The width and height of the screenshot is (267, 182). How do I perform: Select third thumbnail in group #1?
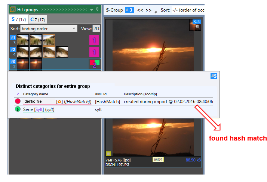49,40
